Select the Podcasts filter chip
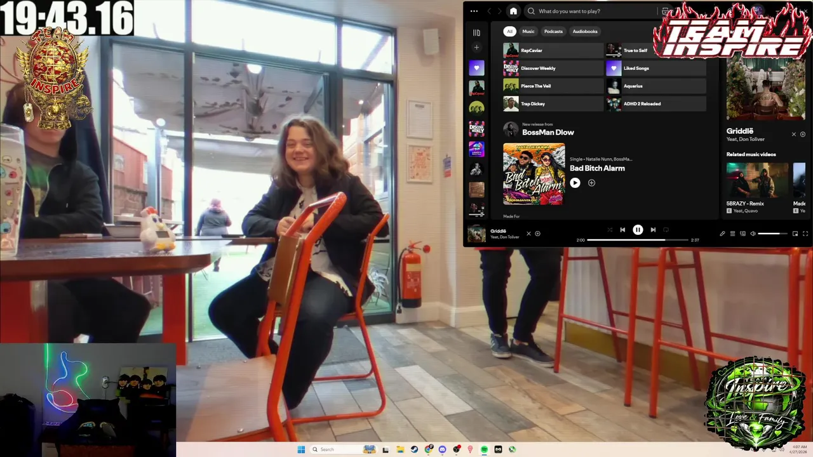This screenshot has height=457, width=813. point(553,31)
